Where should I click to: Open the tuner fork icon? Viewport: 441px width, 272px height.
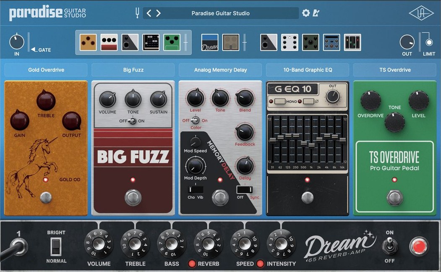pyautogui.click(x=137, y=13)
